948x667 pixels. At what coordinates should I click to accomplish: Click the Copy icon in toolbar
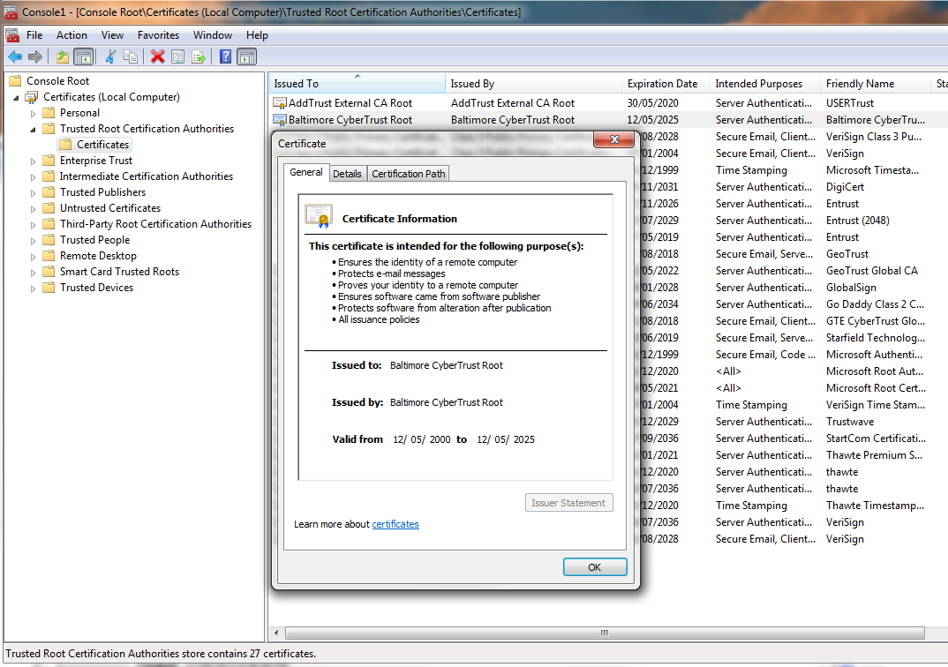pos(130,56)
